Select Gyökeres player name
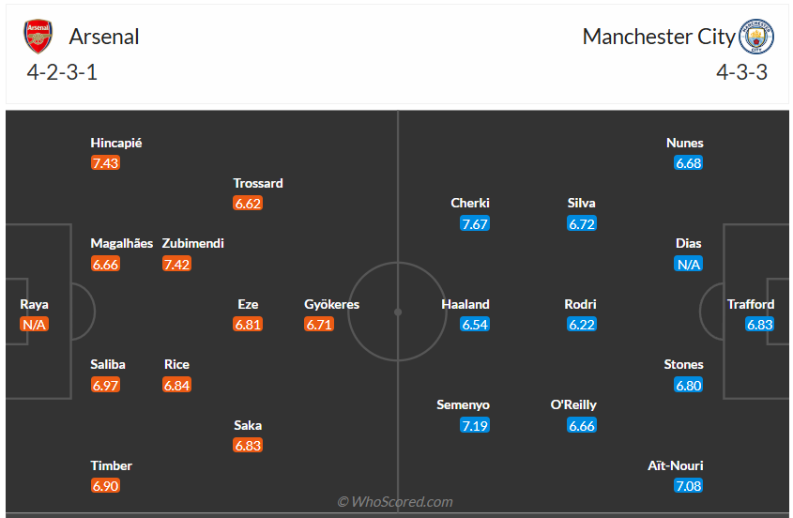Viewport: 793px width, 518px height. tap(331, 304)
